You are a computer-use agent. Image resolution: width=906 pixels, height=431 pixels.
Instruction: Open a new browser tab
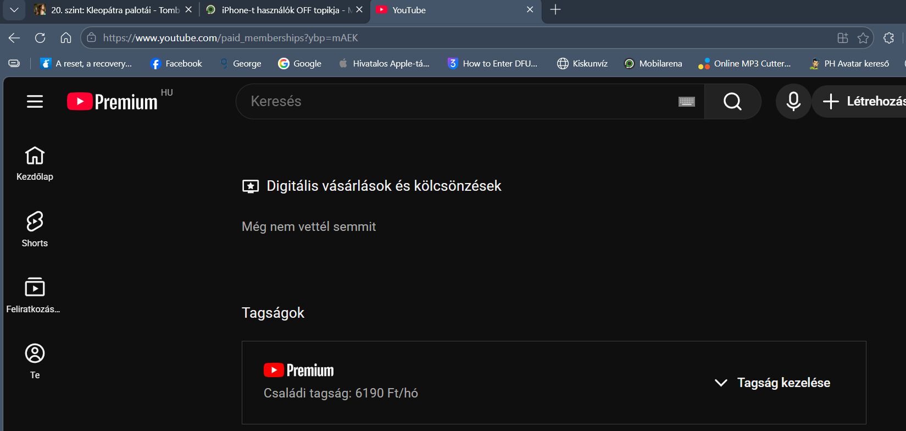555,10
